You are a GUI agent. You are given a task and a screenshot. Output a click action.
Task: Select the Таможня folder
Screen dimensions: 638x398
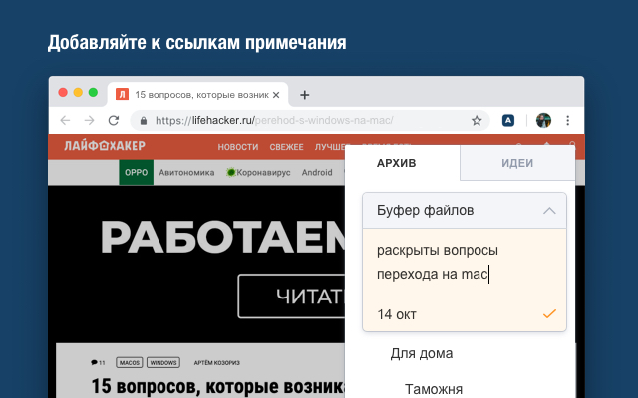click(x=434, y=389)
